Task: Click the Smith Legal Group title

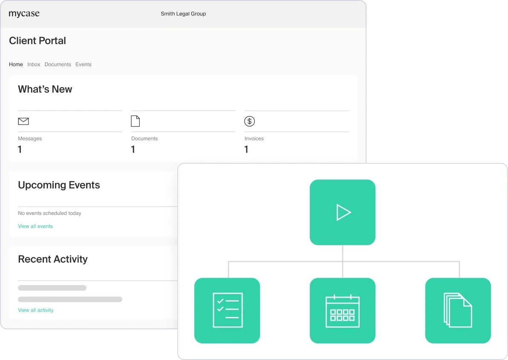Action: (x=183, y=14)
